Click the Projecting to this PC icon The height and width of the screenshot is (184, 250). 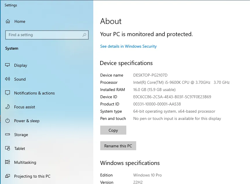point(8,176)
